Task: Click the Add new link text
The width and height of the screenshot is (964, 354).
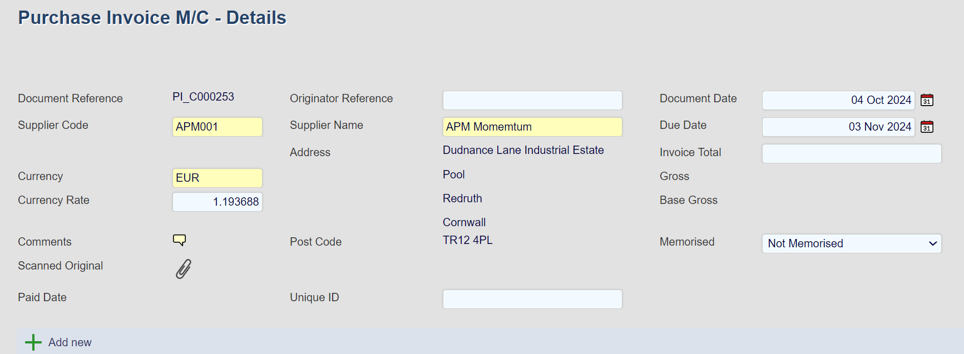Action: pyautogui.click(x=70, y=342)
